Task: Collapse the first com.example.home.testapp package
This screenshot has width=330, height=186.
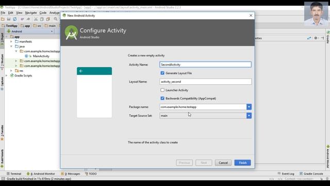Action: [16, 51]
